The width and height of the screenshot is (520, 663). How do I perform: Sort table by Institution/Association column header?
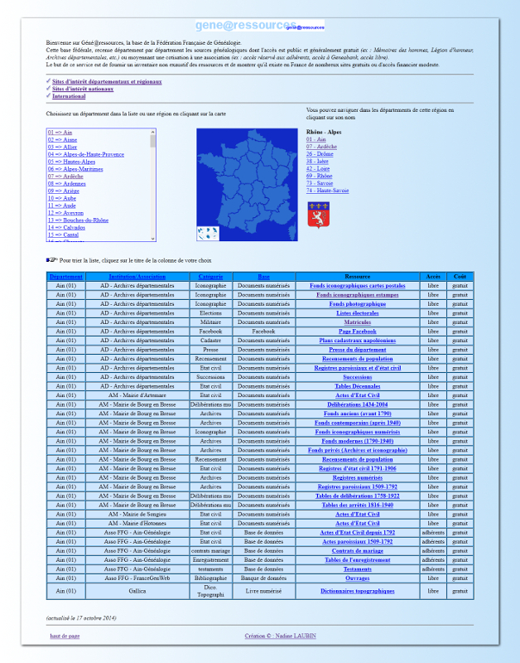coord(137,277)
